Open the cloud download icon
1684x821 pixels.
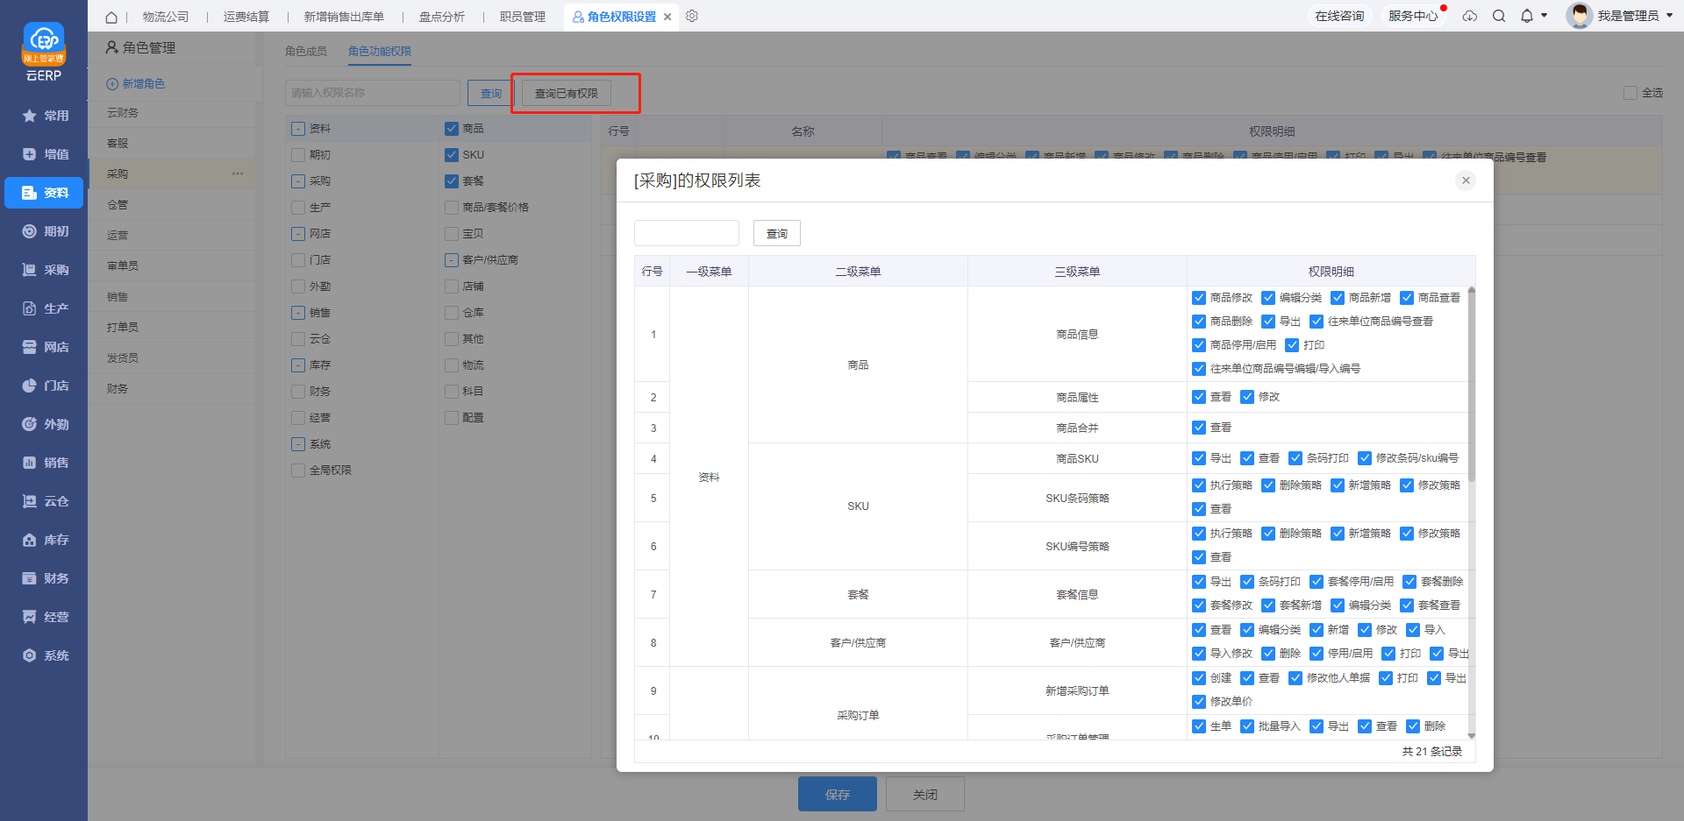[x=1470, y=16]
